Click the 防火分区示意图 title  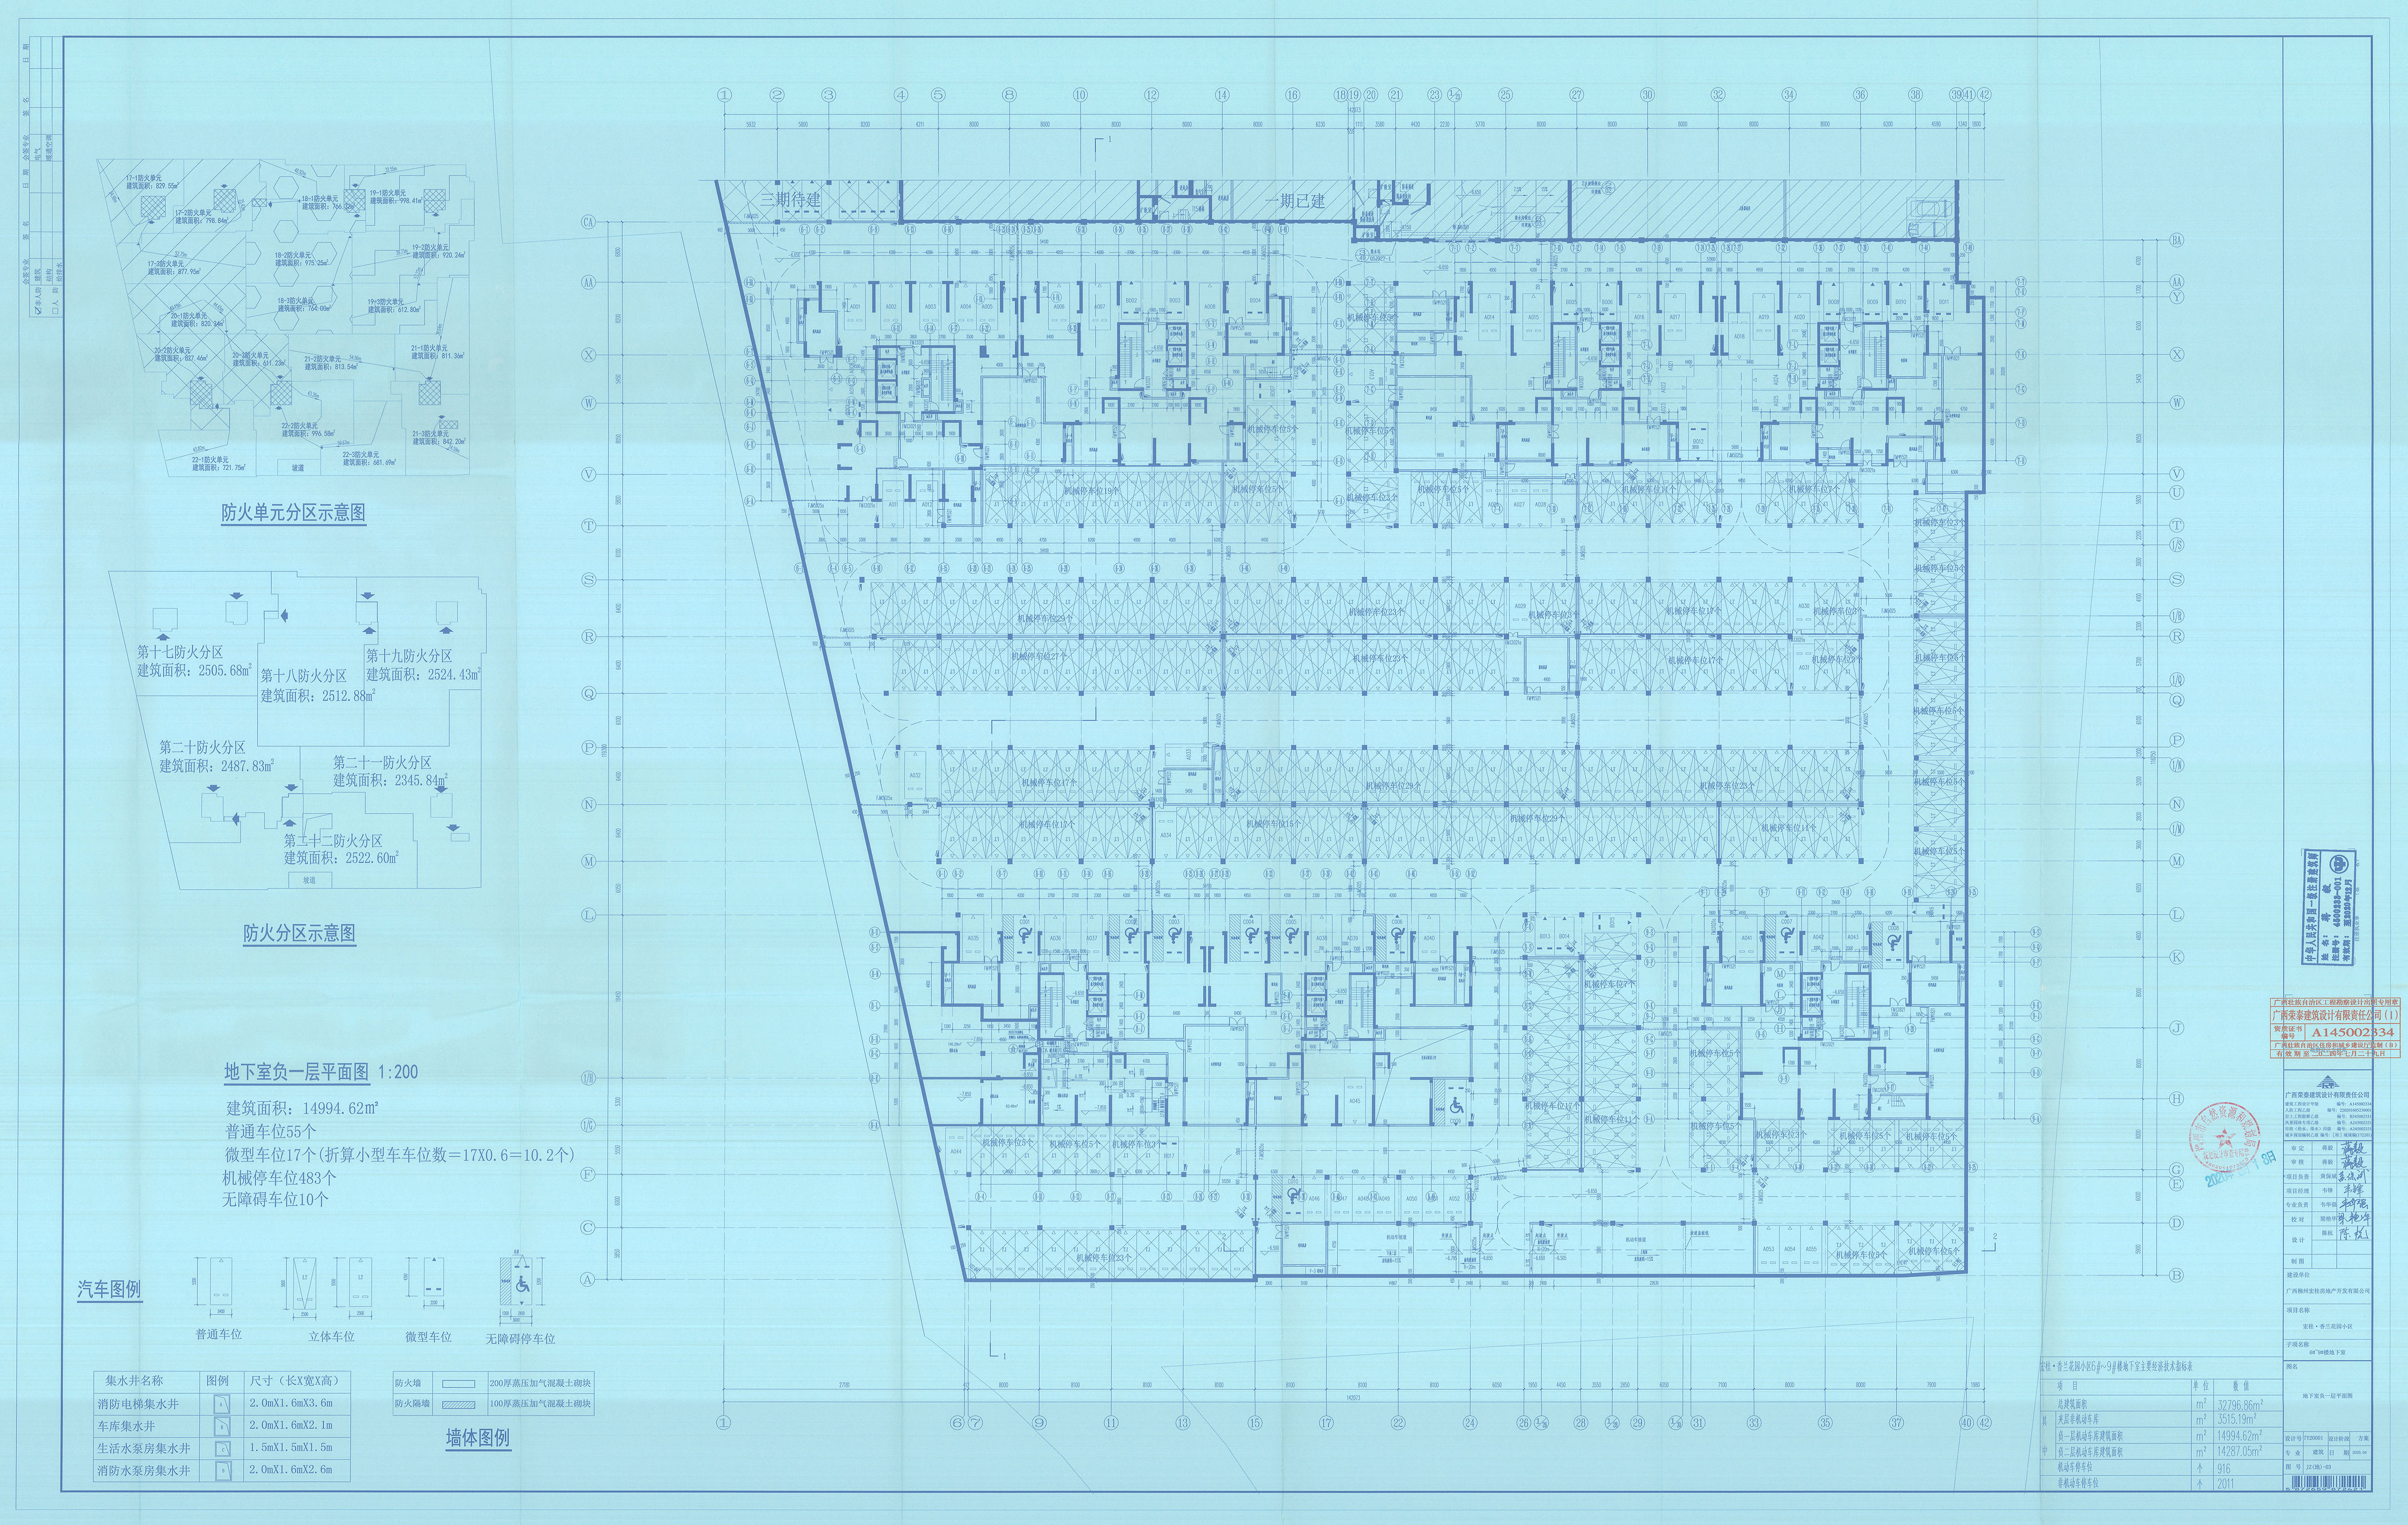[x=299, y=933]
